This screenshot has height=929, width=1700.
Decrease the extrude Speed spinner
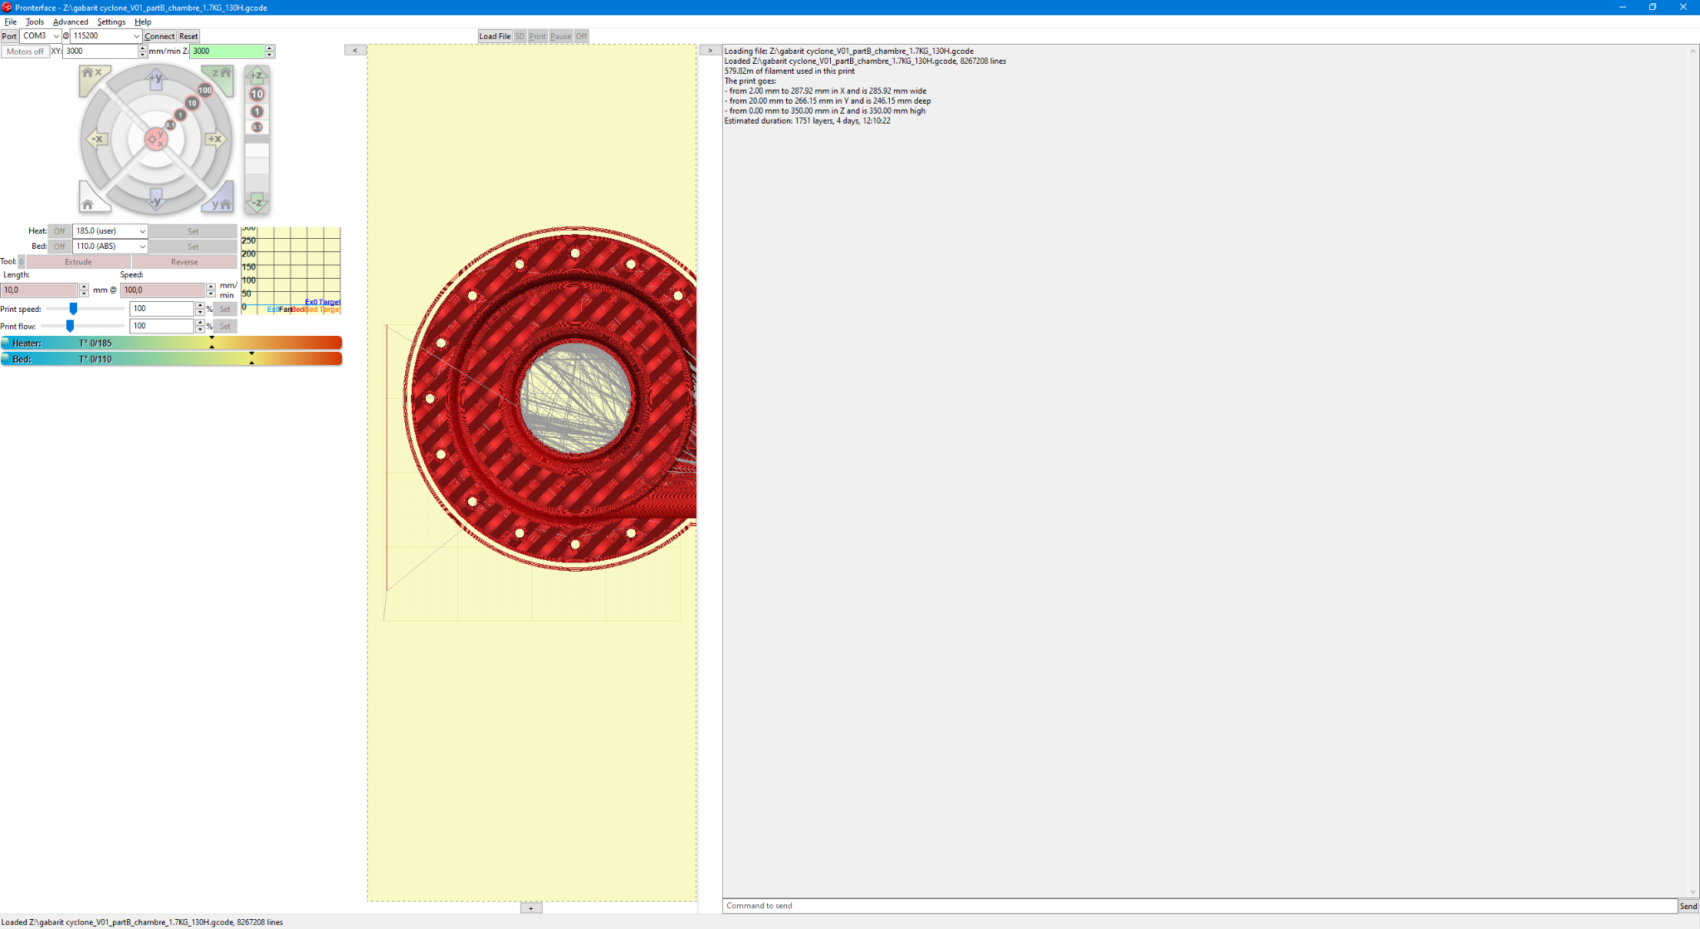click(x=211, y=294)
